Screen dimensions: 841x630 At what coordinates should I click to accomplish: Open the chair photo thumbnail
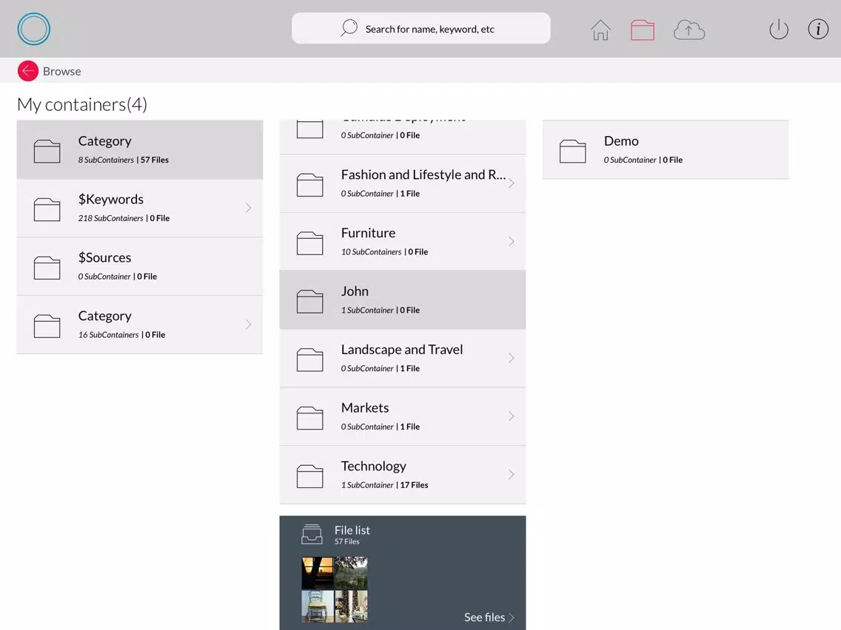pos(317,606)
